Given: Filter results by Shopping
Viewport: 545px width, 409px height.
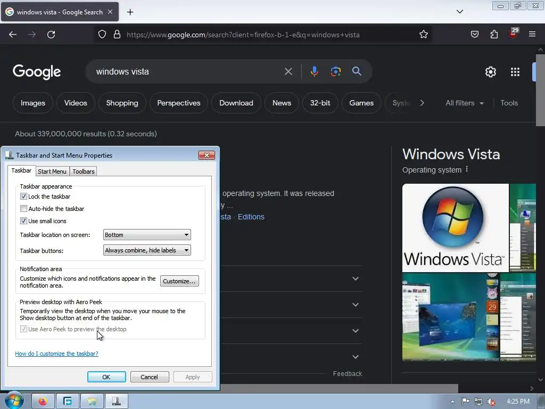Looking at the screenshot, I should 122,103.
